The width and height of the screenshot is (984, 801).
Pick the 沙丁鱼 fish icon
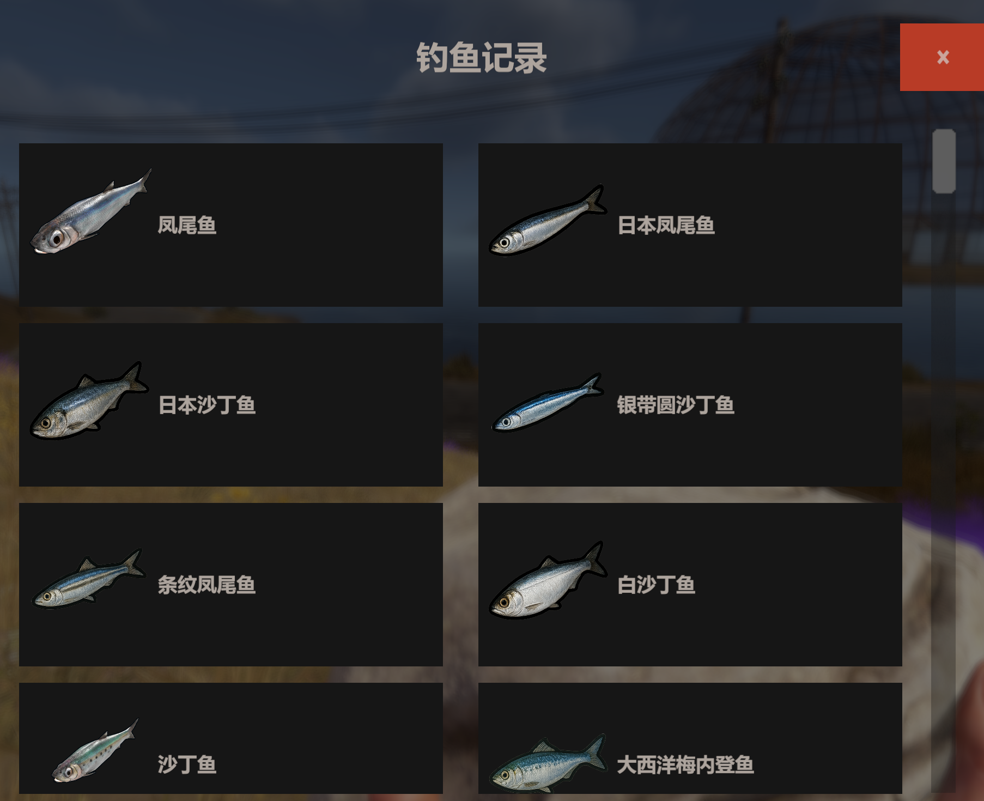(95, 751)
